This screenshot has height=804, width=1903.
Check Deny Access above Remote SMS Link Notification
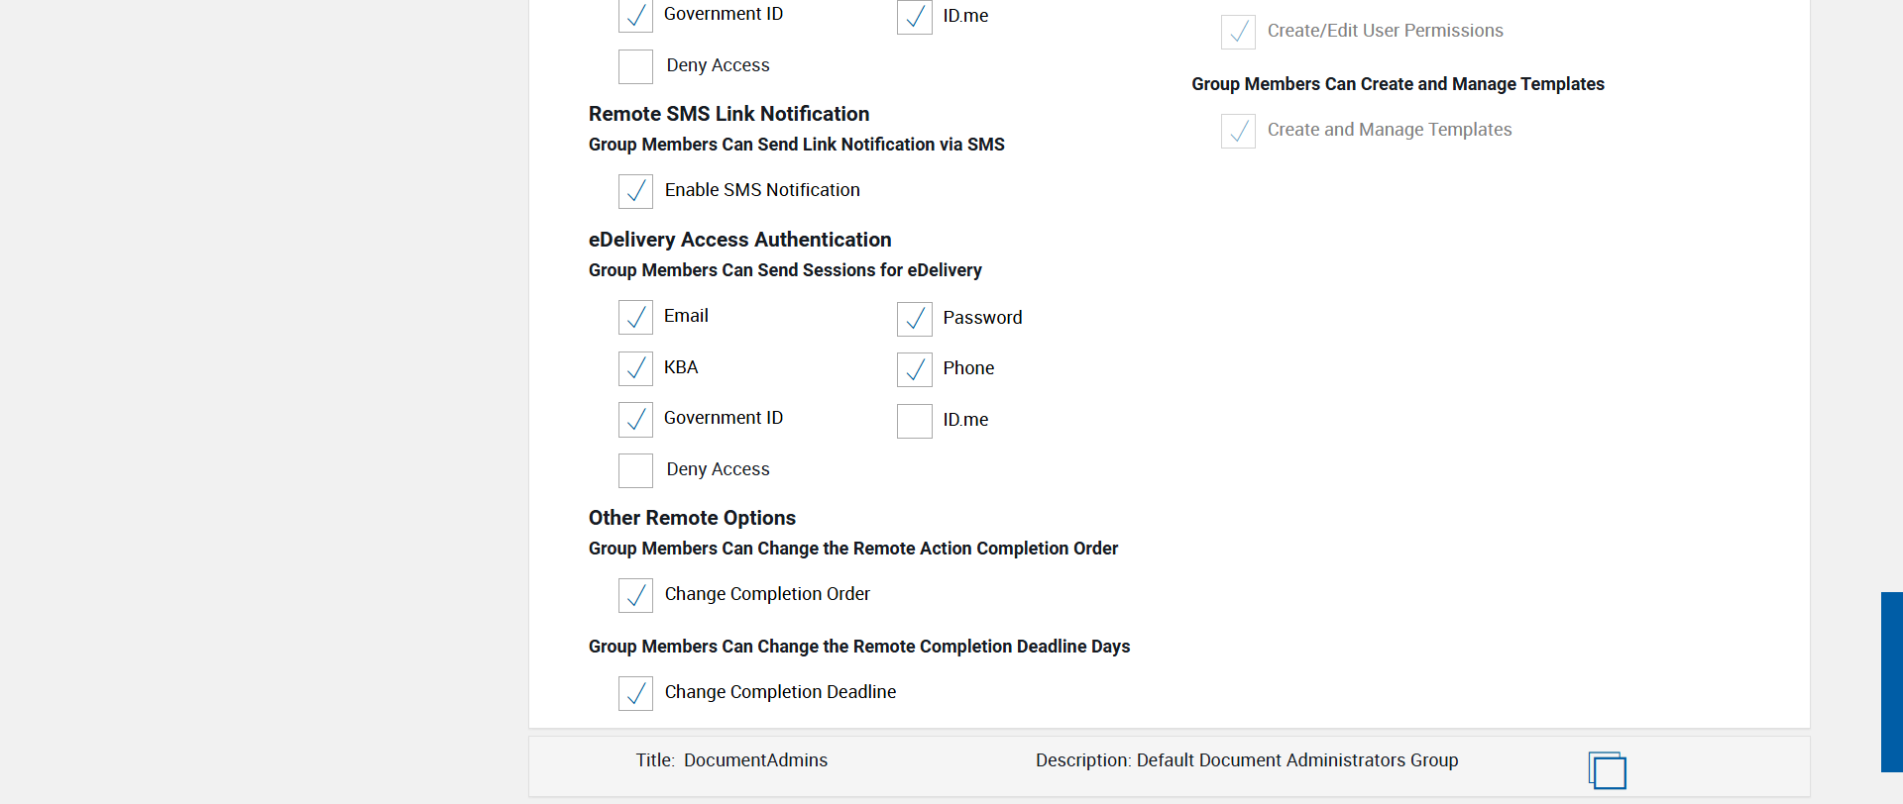[x=635, y=66]
